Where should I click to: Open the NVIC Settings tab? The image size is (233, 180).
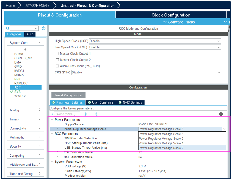click(130, 102)
